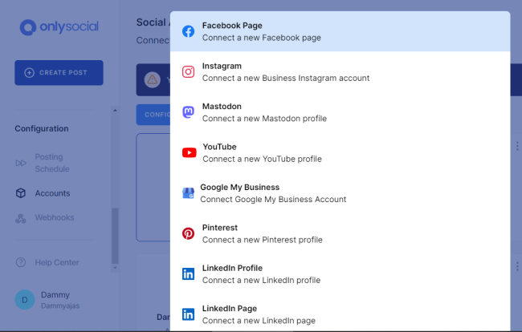
Task: Click the Facebook logo icon
Action: point(188,31)
